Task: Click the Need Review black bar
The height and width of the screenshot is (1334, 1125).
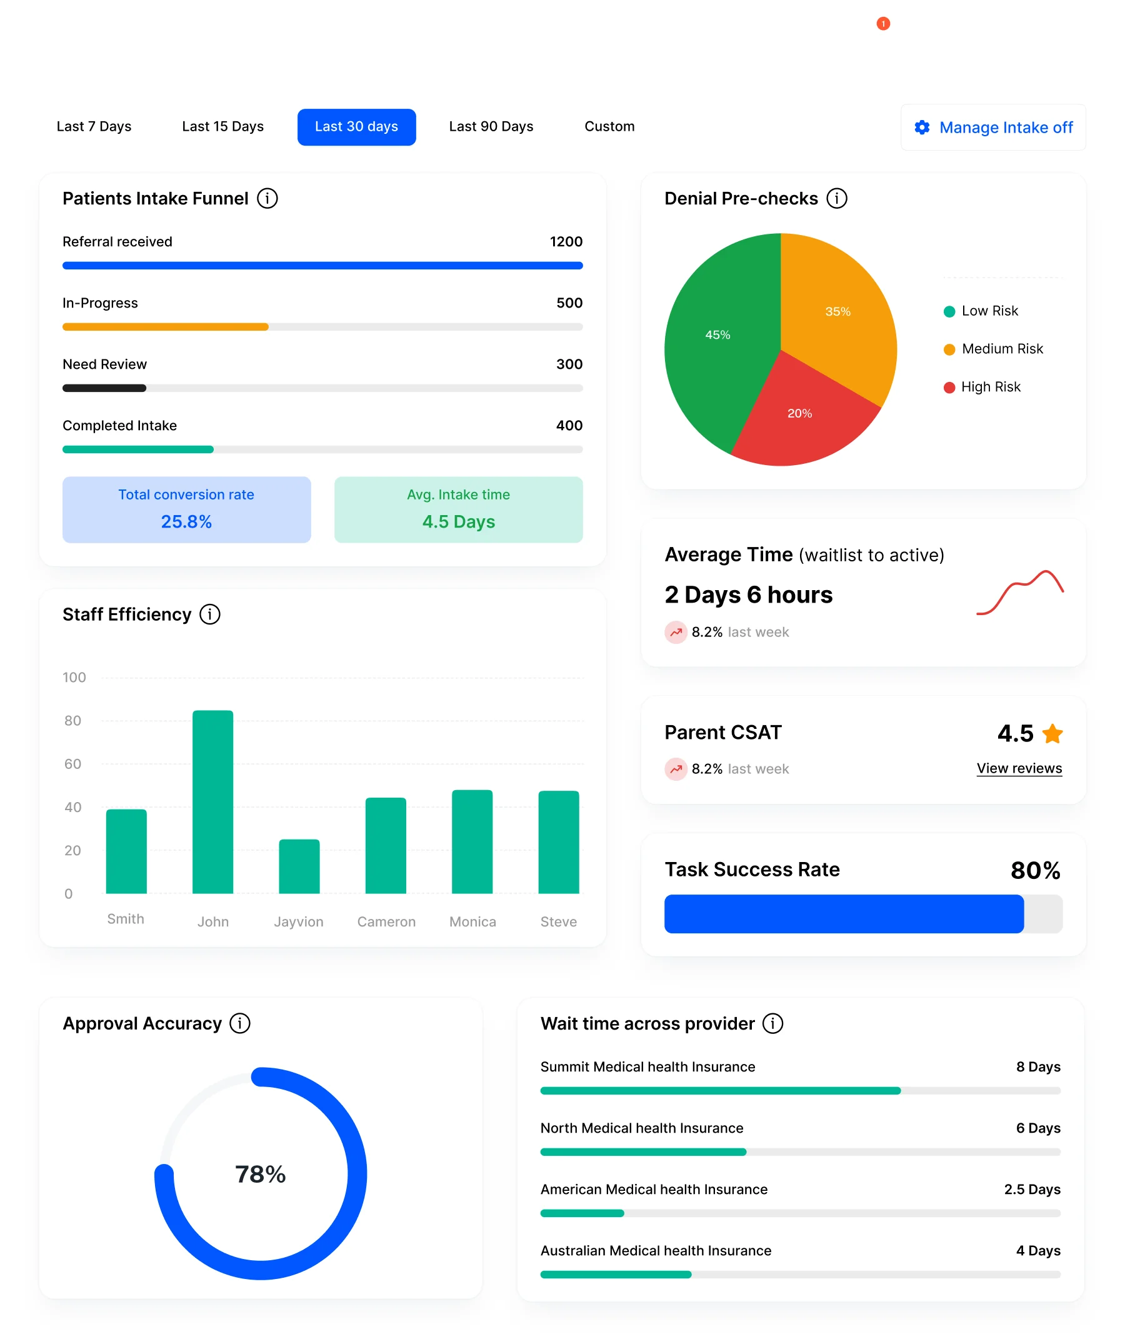Action: click(x=104, y=388)
